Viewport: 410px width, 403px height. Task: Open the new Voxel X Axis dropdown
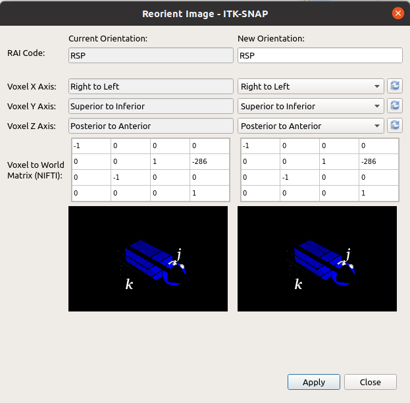311,86
